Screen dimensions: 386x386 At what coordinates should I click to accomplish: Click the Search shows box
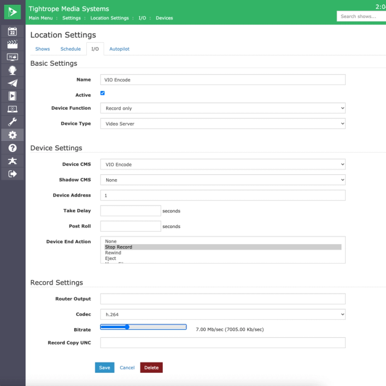click(361, 16)
